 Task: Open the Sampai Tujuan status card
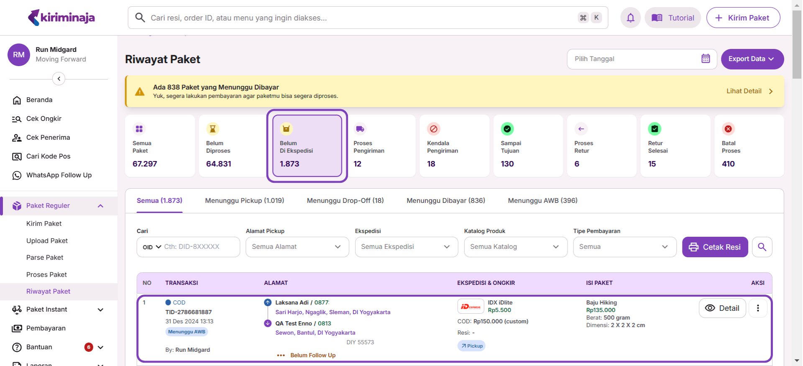click(528, 146)
